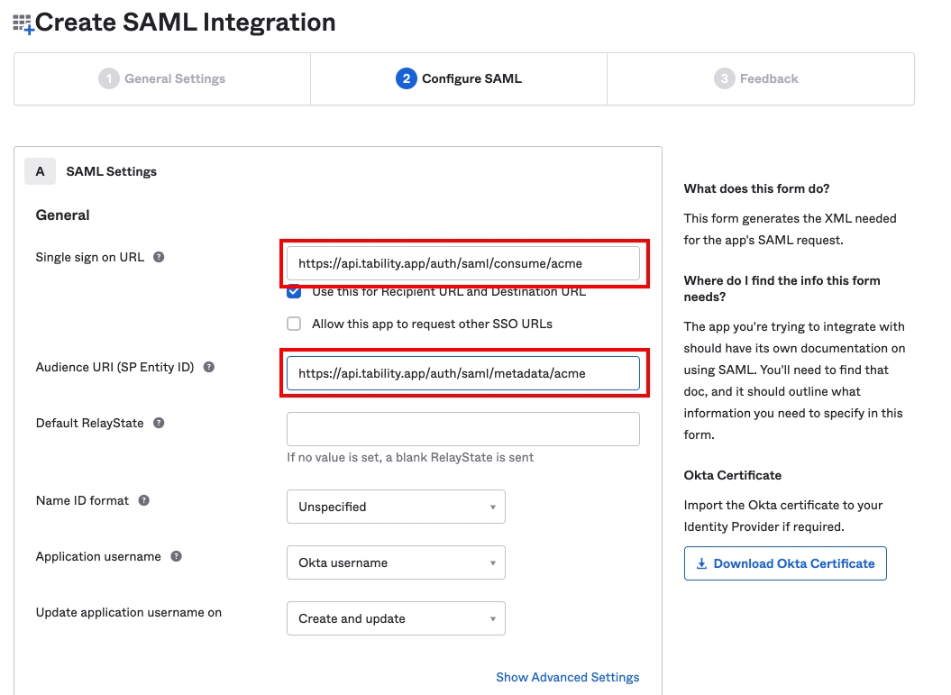951x695 pixels.
Task: Open the Name ID format dropdown
Action: [x=396, y=507]
